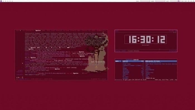Click the date under the big clock

pos(145,45)
